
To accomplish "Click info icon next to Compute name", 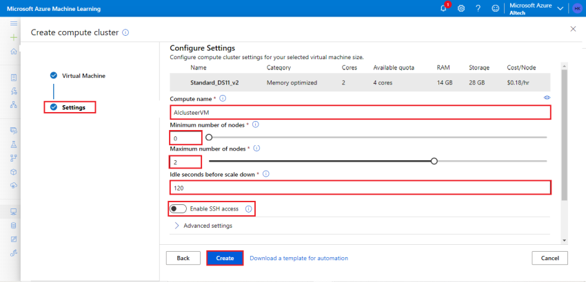I will (223, 98).
